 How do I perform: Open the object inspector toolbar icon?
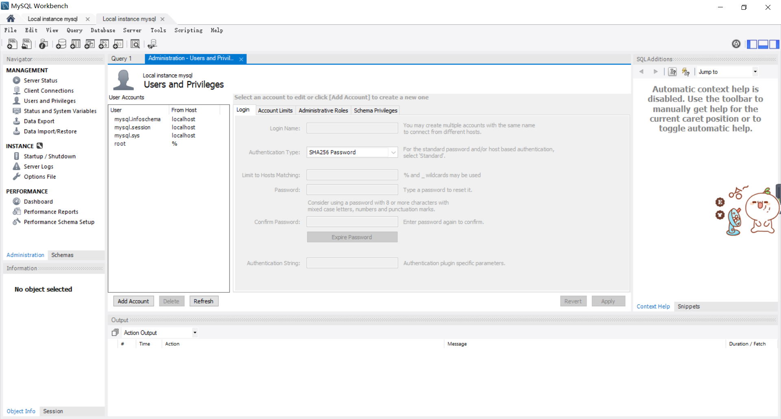(x=43, y=44)
